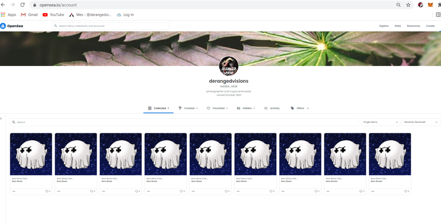Viewport: 441px width, 224px height.
Task: Select the derangedvisions profile name
Action: click(229, 81)
